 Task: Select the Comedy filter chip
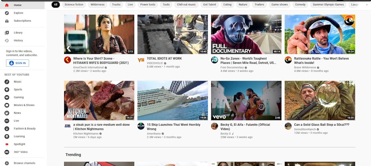pyautogui.click(x=300, y=5)
